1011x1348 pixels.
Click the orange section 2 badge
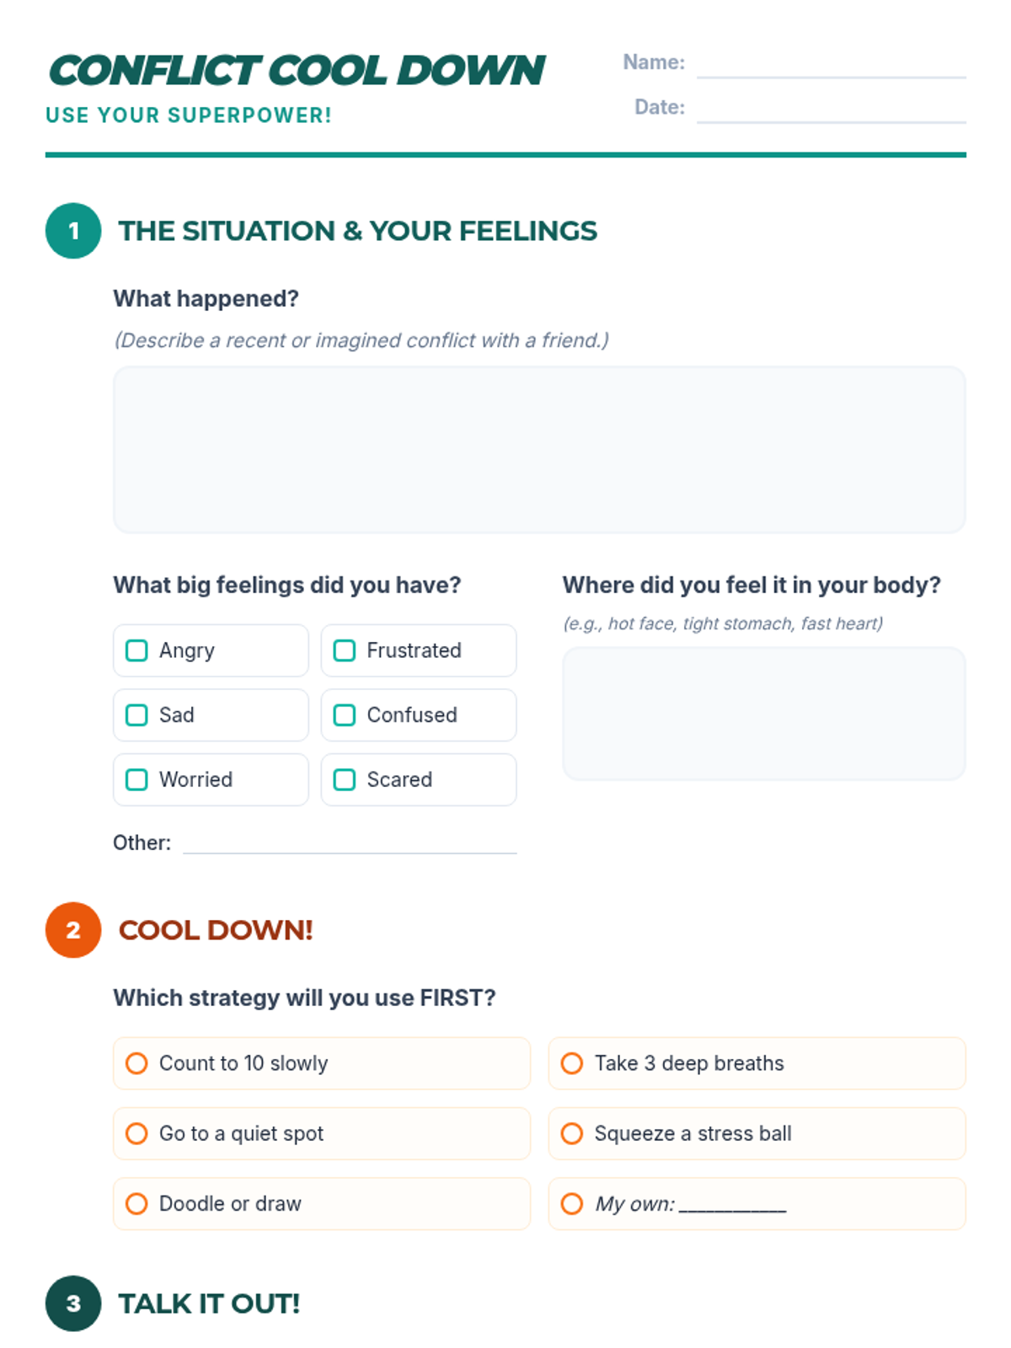(73, 930)
